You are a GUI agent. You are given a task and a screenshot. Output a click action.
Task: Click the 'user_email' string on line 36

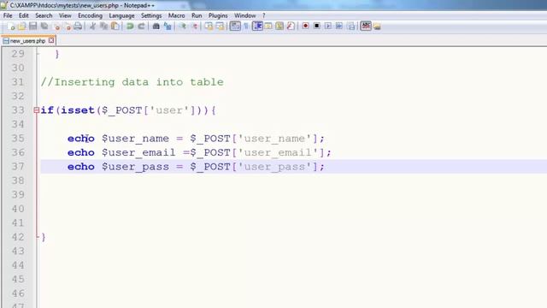tap(278, 152)
